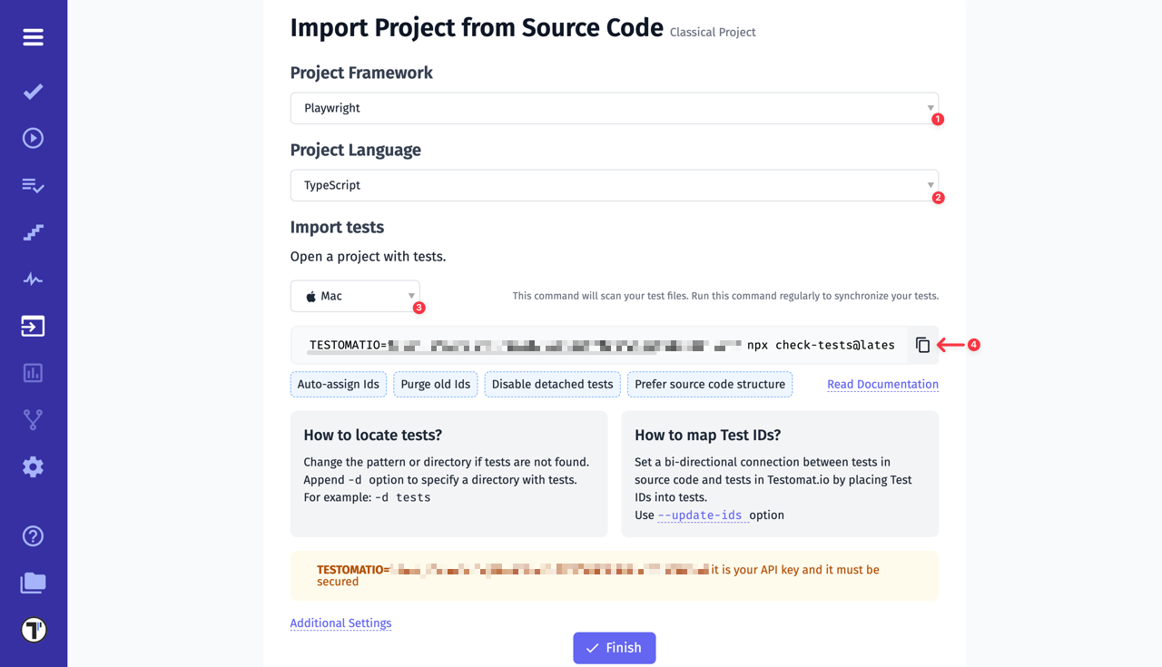1162x667 pixels.
Task: Open the TypeScript language dropdown
Action: tap(614, 184)
